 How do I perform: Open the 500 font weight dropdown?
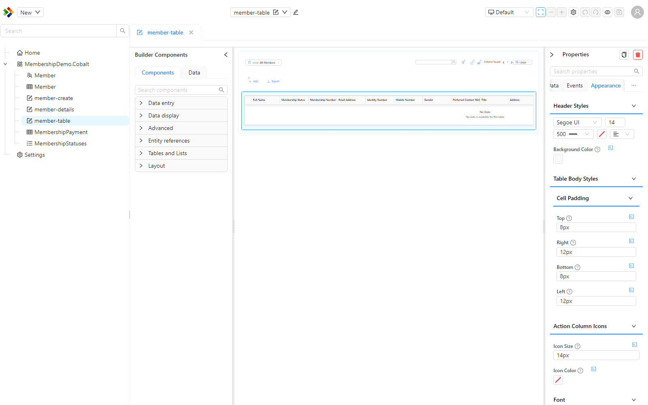click(x=573, y=134)
